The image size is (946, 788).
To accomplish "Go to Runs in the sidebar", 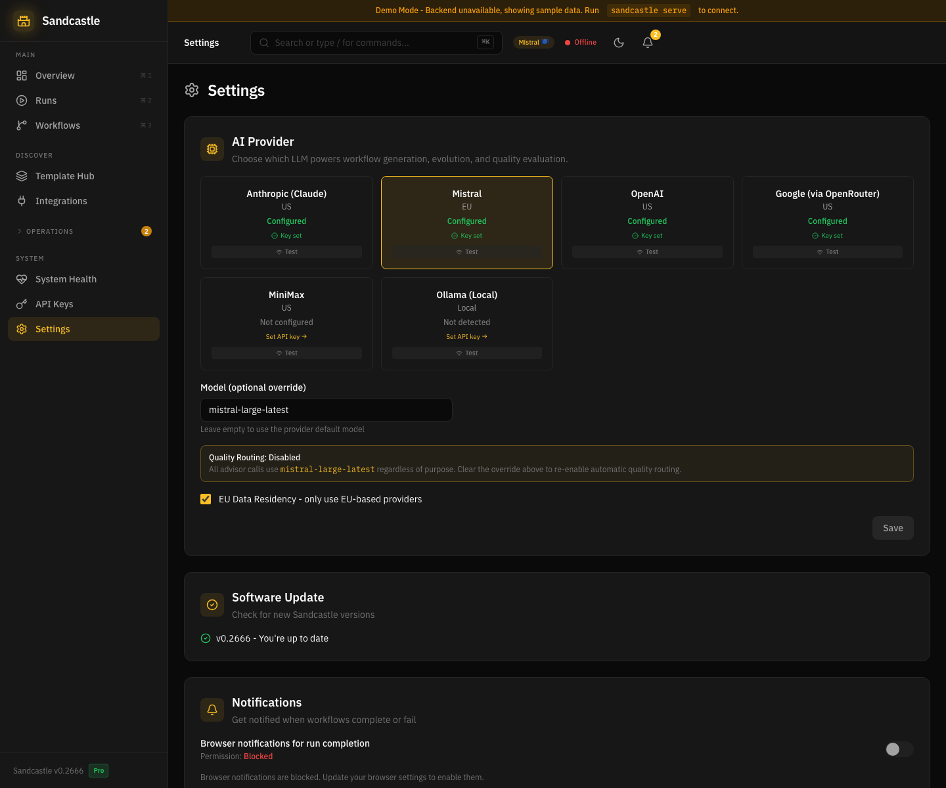I will (83, 100).
